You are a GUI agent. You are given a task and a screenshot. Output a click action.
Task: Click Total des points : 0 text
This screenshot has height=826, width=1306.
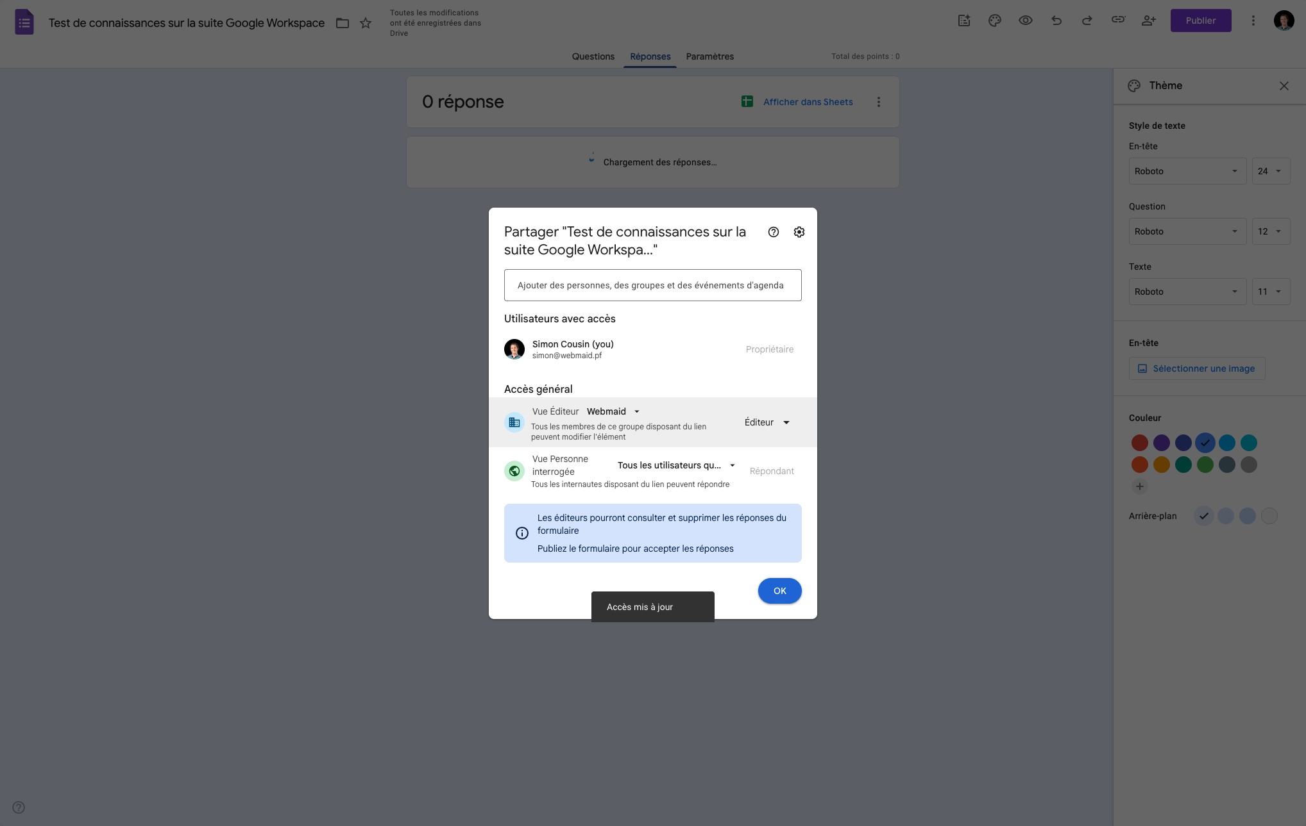[865, 56]
